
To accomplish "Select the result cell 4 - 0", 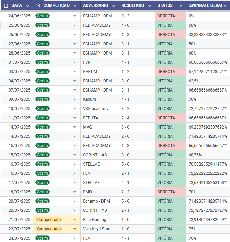I will [x=137, y=25].
